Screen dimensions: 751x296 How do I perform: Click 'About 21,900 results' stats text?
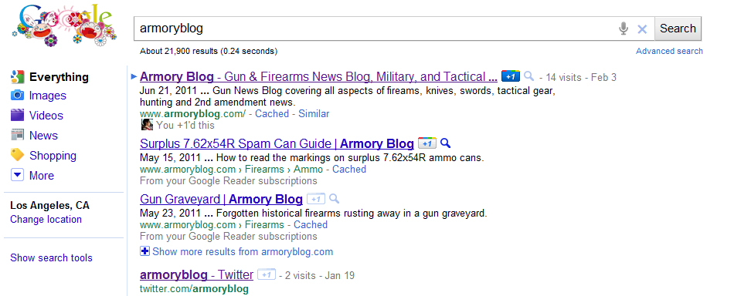[209, 51]
